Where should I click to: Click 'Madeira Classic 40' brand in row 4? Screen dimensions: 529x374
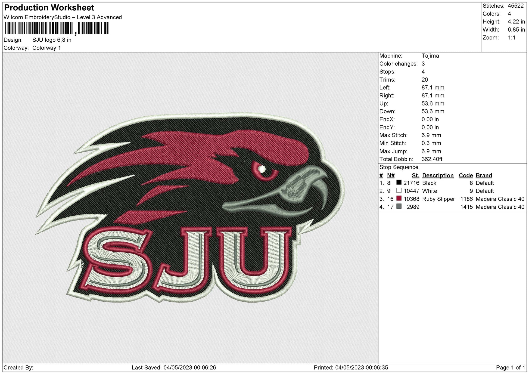pyautogui.click(x=500, y=207)
